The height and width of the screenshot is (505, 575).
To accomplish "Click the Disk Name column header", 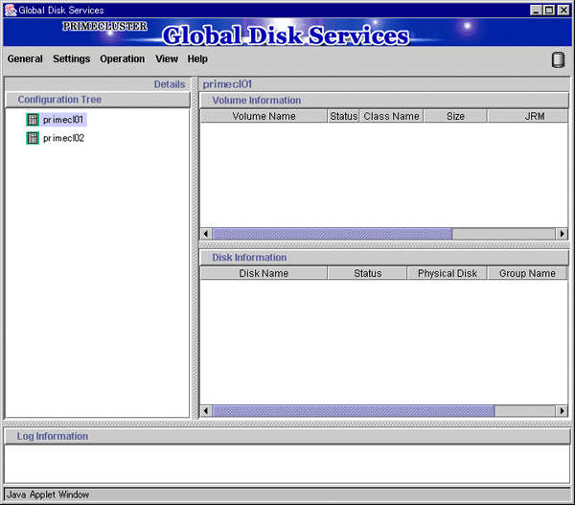I will [x=264, y=273].
